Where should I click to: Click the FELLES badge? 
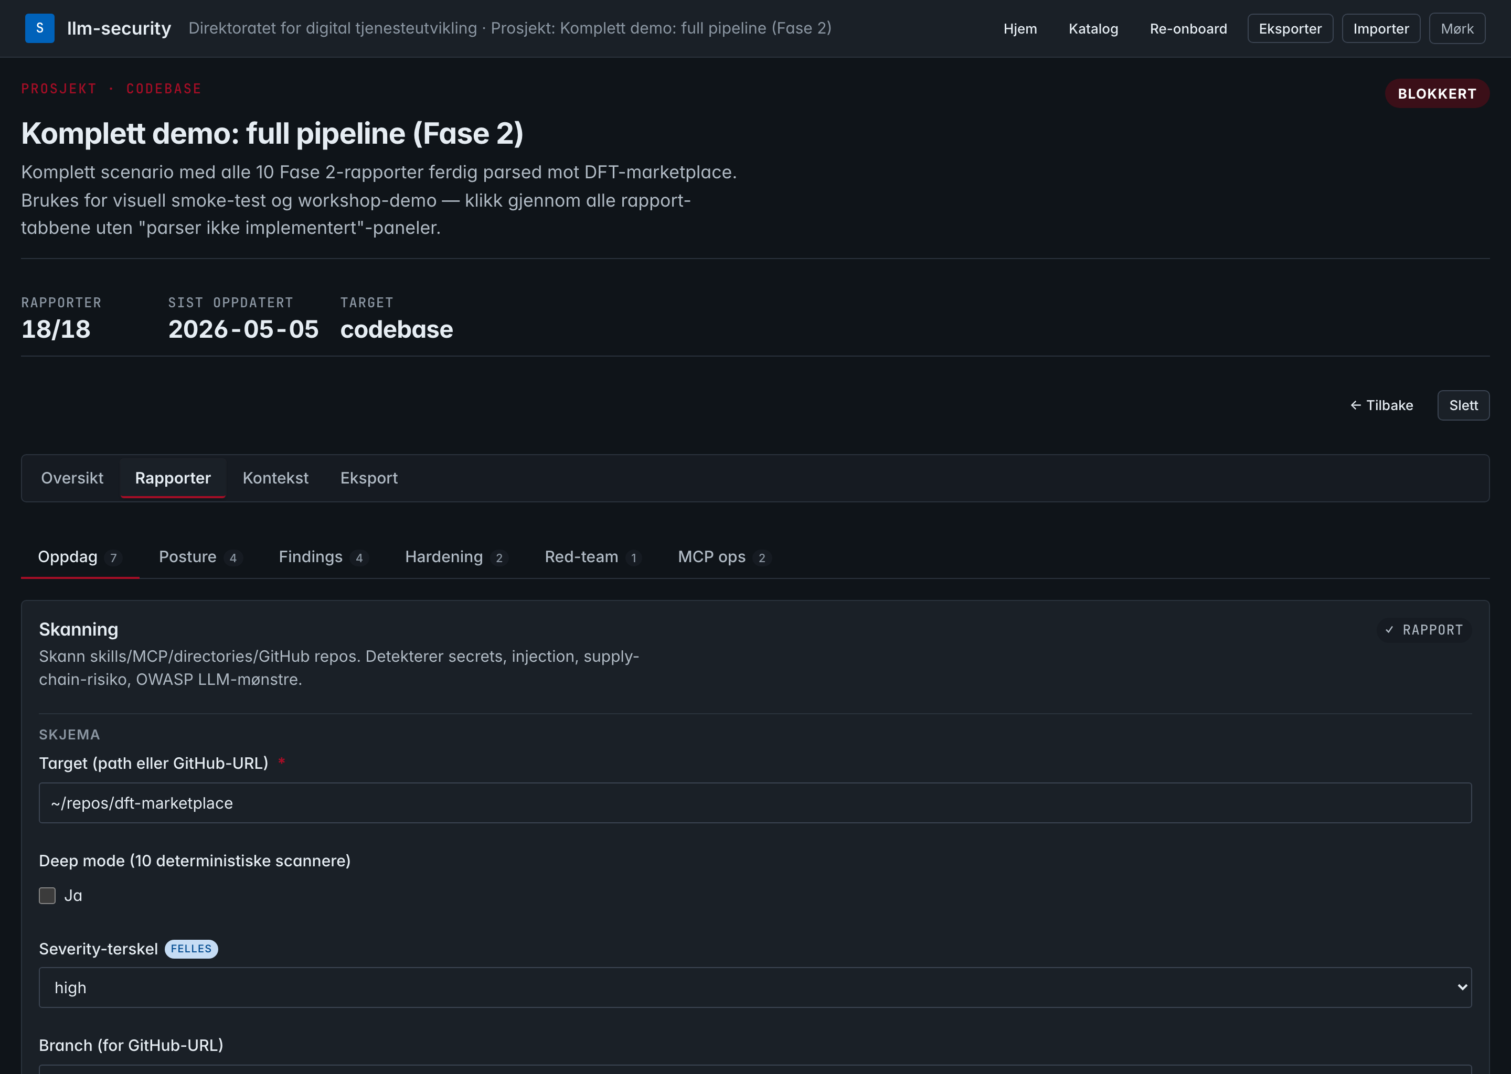click(191, 949)
